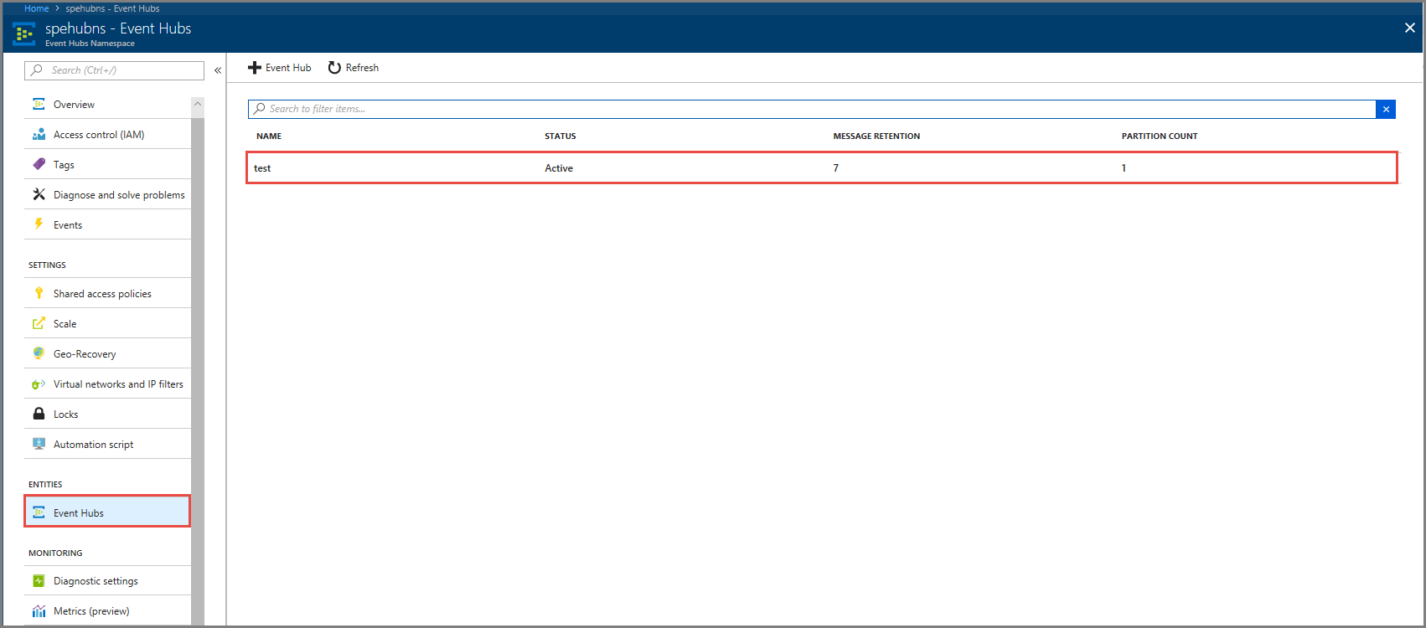
Task: Click the Events lightning bolt icon
Action: [39, 224]
